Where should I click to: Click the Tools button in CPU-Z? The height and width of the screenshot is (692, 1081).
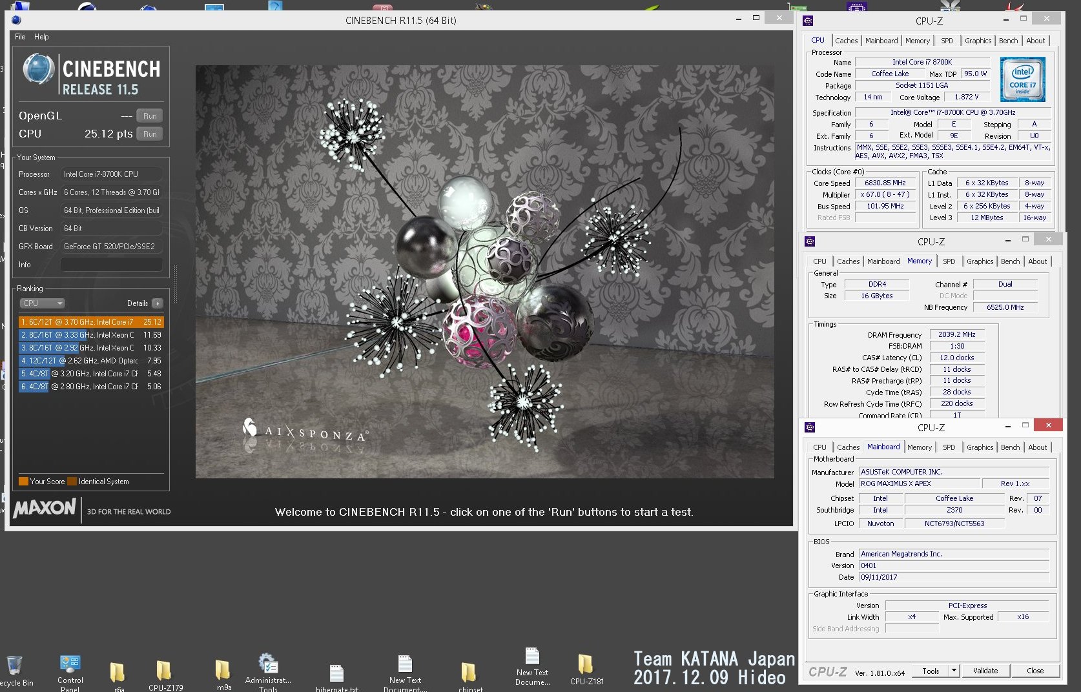click(931, 671)
